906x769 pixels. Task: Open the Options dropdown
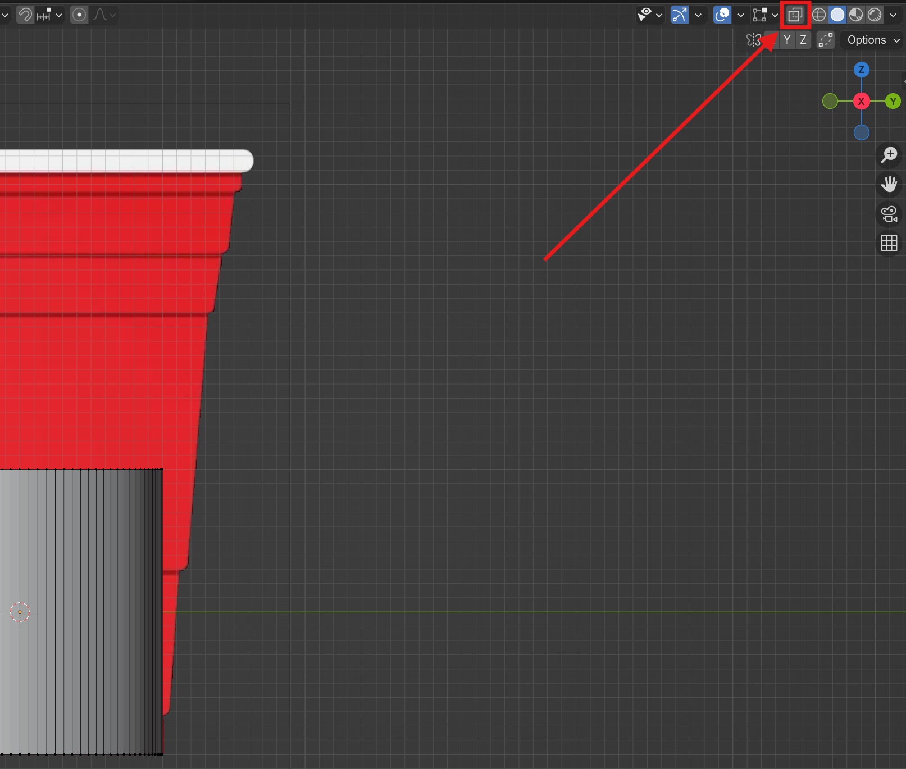tap(873, 40)
